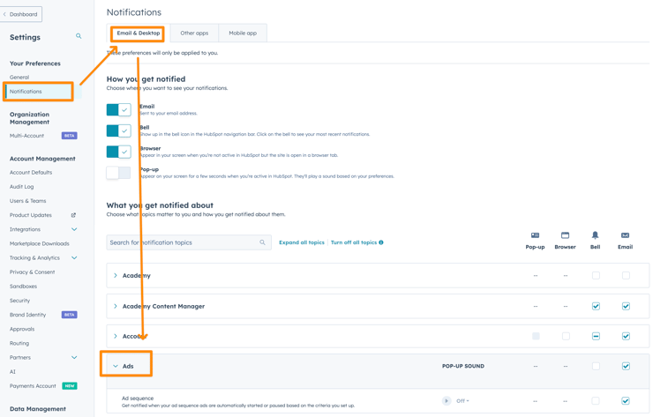The image size is (653, 417).
Task: Click info icon beside Turn off all topics
Action: tap(381, 242)
